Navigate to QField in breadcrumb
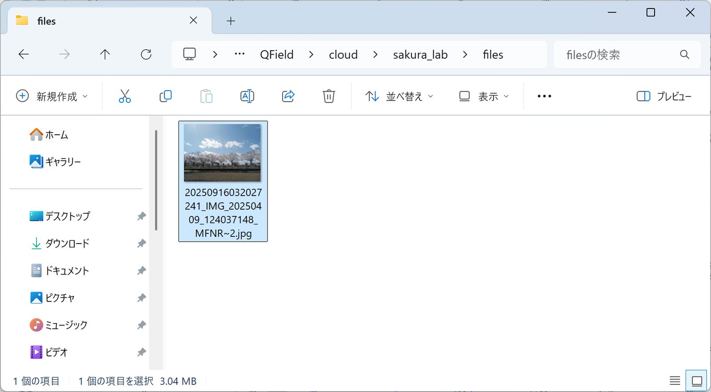711x392 pixels. [277, 55]
